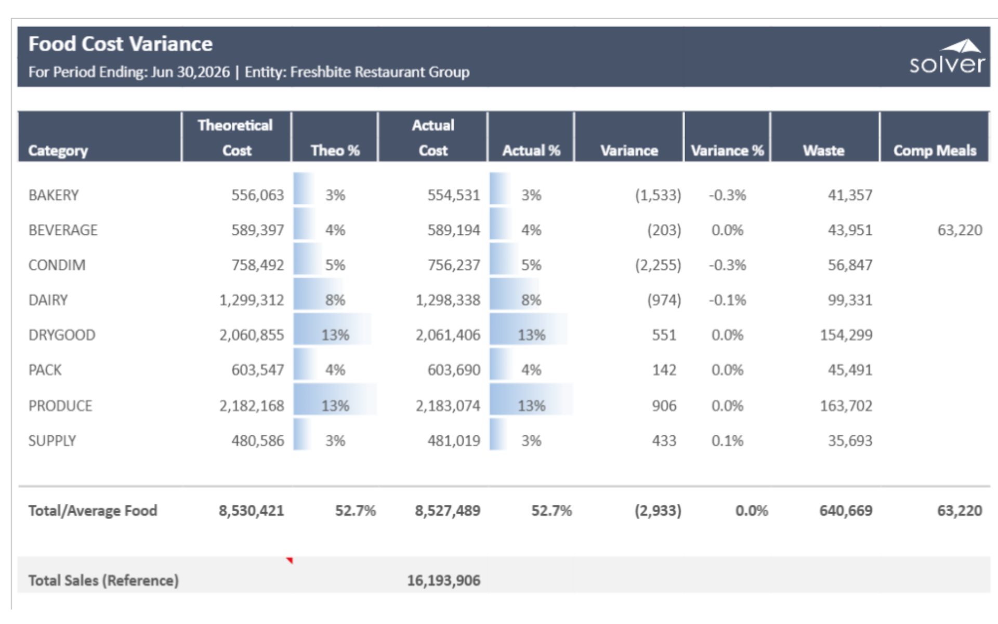Click the Total/Average Food row label
The width and height of the screenshot is (998, 624).
[x=93, y=511]
